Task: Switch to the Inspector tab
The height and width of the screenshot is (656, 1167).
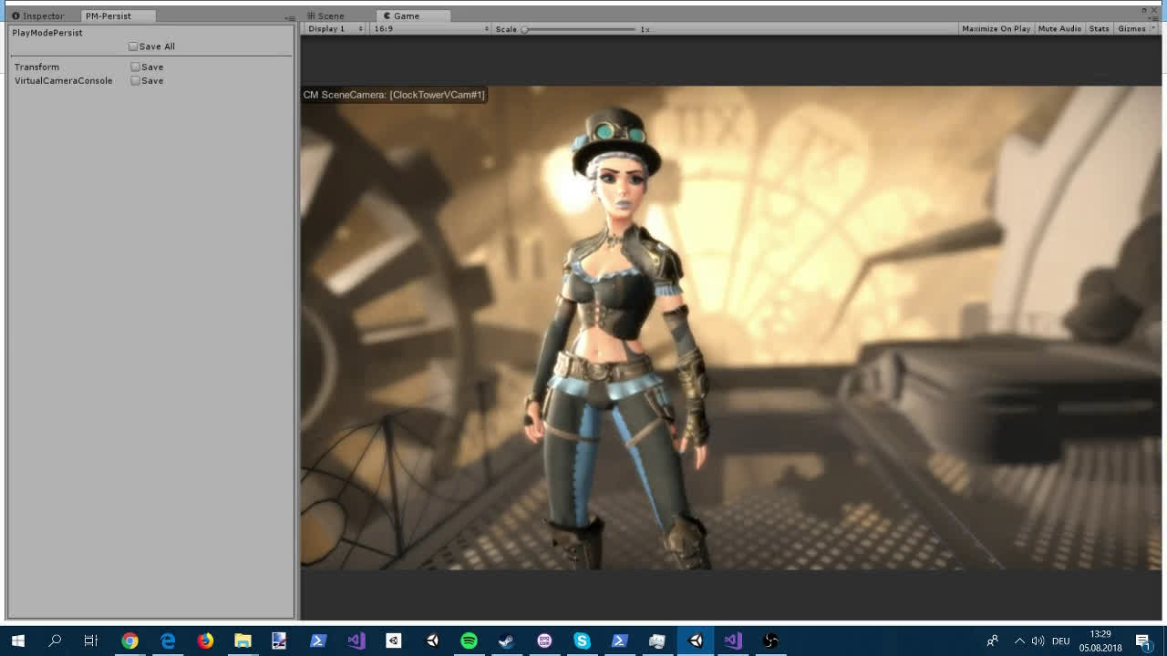Action: (x=38, y=15)
